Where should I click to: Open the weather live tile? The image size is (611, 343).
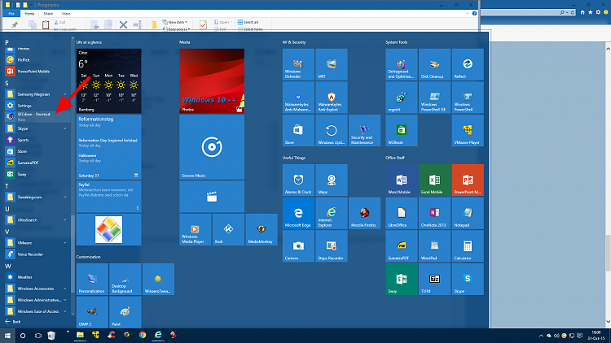(108, 81)
